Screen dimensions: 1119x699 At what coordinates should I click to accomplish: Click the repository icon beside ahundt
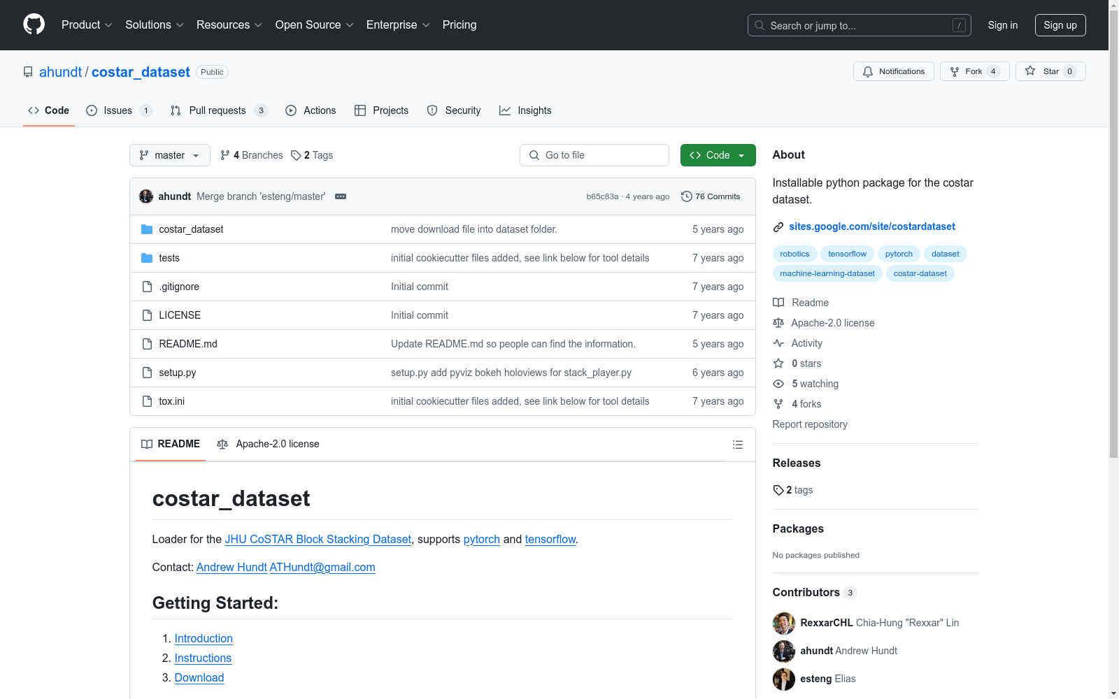click(28, 72)
